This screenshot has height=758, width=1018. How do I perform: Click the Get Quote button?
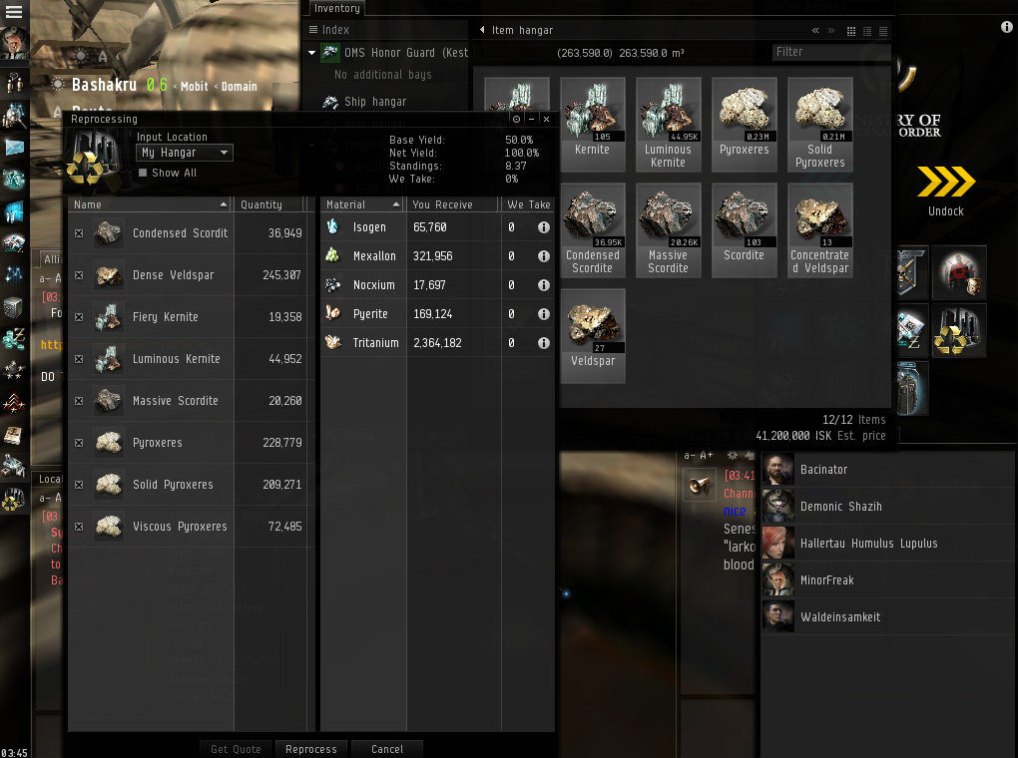[236, 749]
